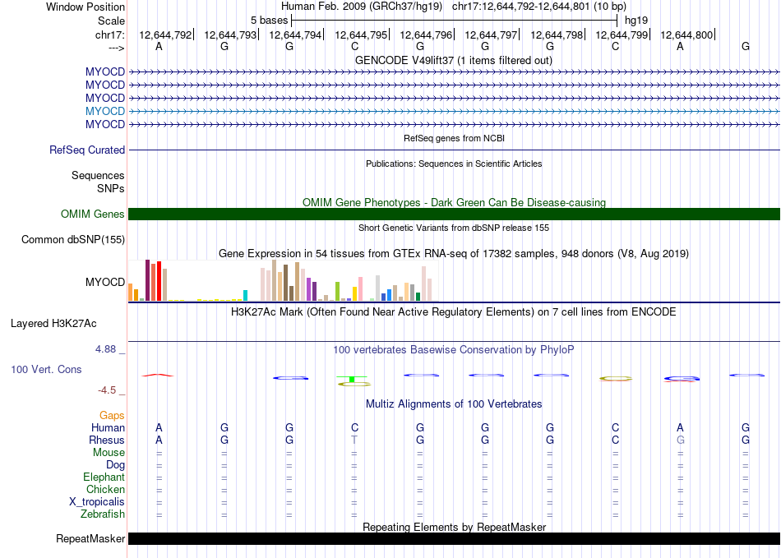Click the Common dbSNP(155) track label
Screen dimensions: 781x558
pyautogui.click(x=73, y=240)
